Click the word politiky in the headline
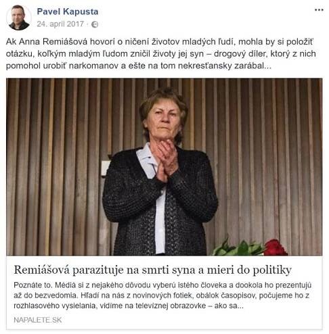The height and width of the screenshot is (334, 329). click(x=272, y=270)
